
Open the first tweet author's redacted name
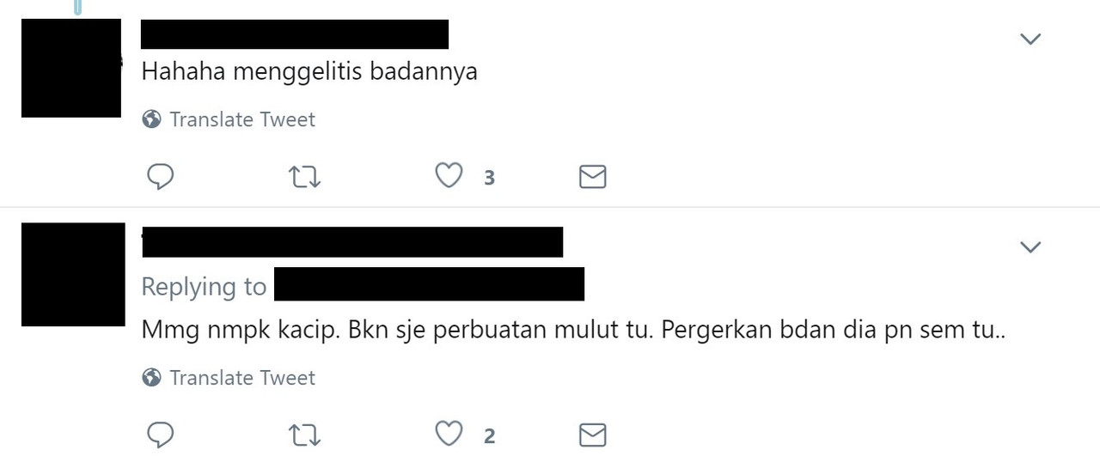[x=295, y=34]
